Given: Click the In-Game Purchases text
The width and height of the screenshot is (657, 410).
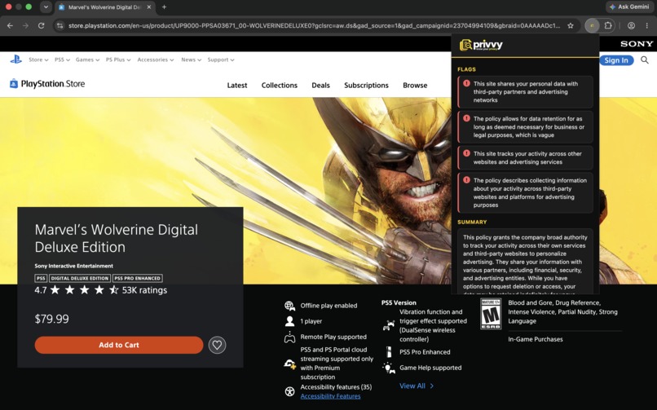Looking at the screenshot, I should [536, 339].
